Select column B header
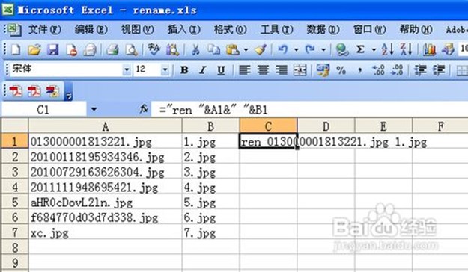 tap(210, 126)
